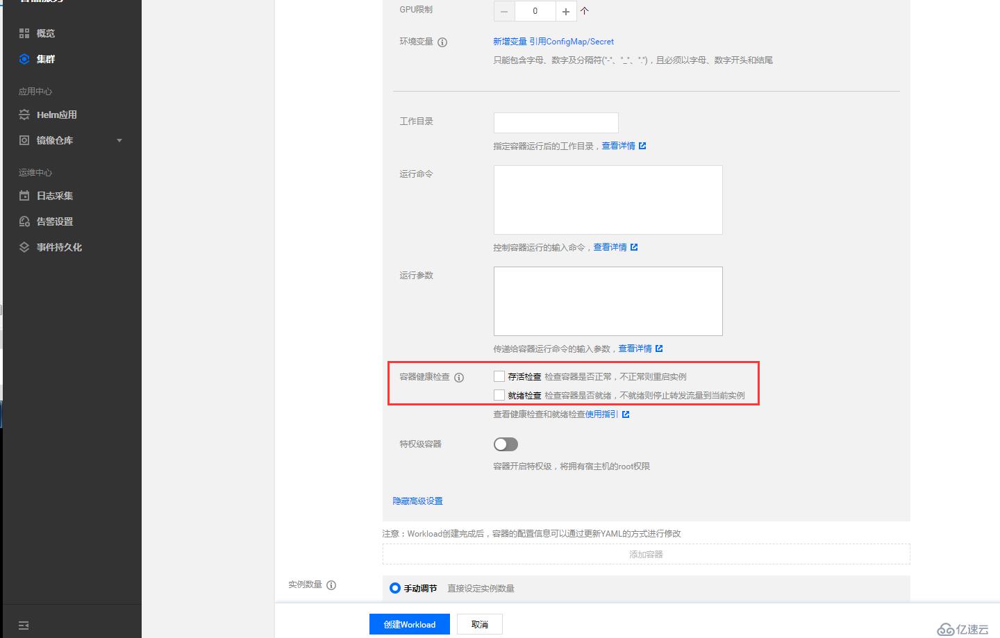Click the 告警设置 alarm icon
This screenshot has height=638, width=1000.
pyautogui.click(x=24, y=221)
